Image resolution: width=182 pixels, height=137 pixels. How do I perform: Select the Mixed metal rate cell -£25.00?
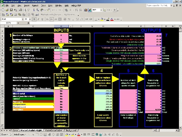coord(103,94)
